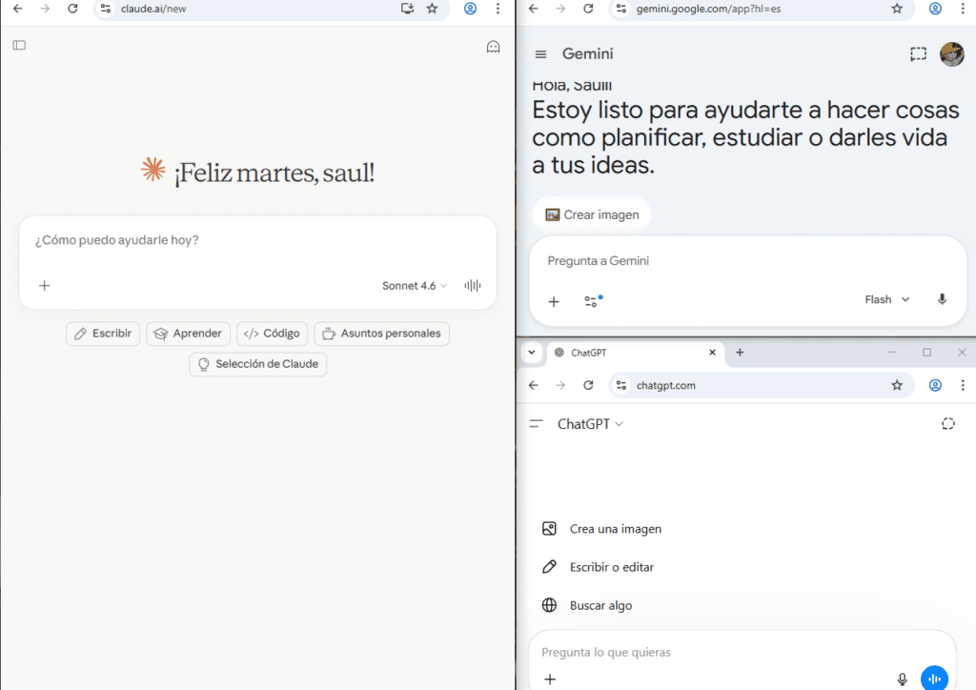Image resolution: width=976 pixels, height=690 pixels.
Task: Choose Escribir o editar in ChatGPT
Action: click(599, 567)
